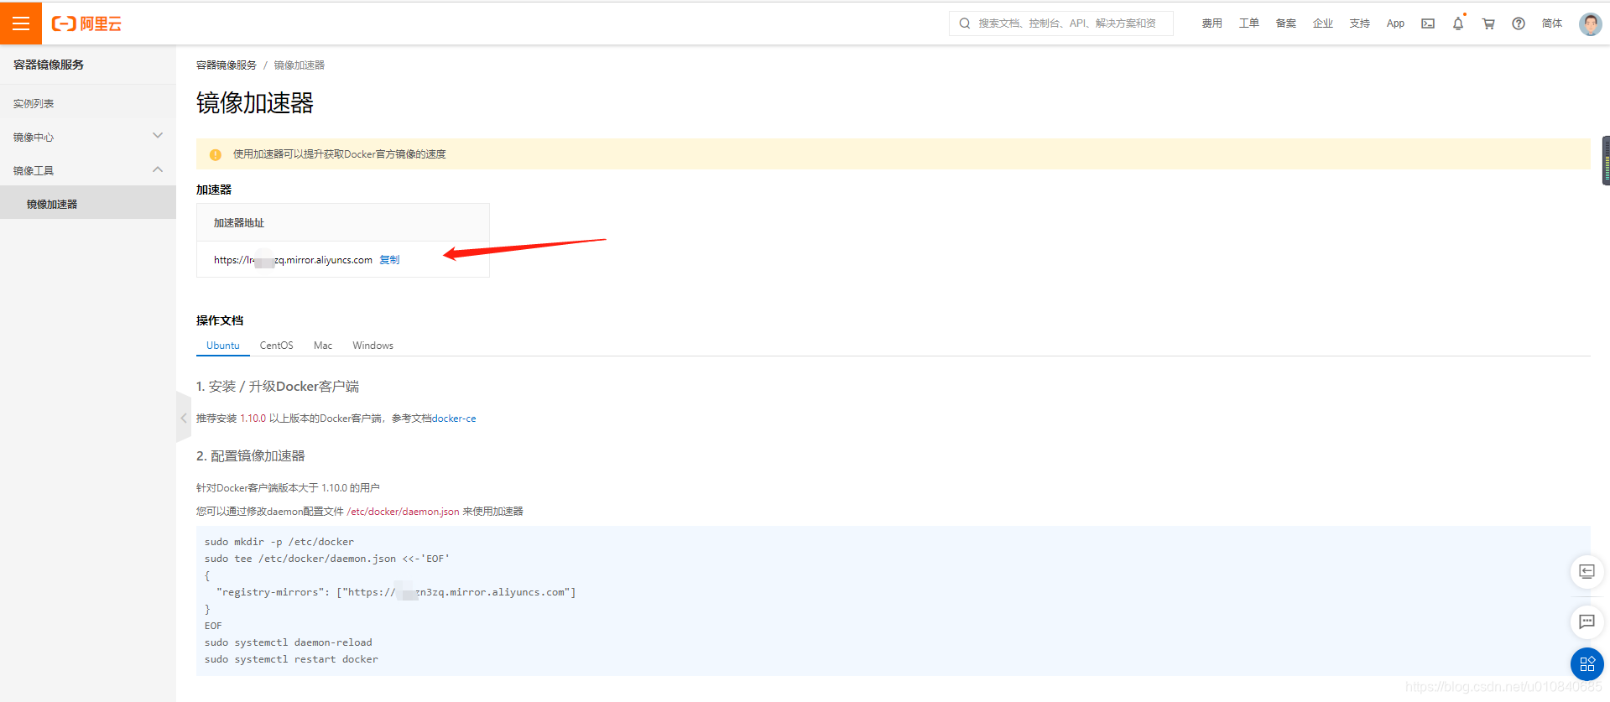Screen dimensions: 1610x702
Task: Open the 备案 menu
Action: coord(1285,23)
